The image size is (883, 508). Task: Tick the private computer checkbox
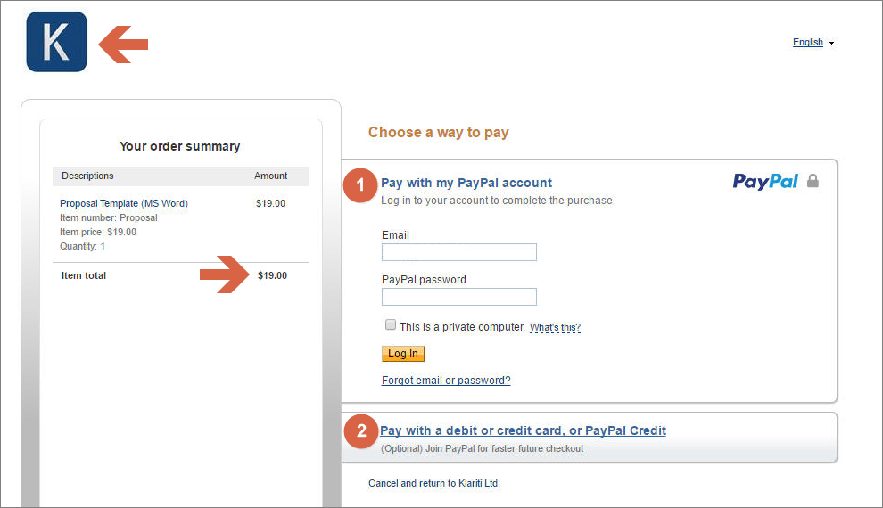pyautogui.click(x=391, y=324)
